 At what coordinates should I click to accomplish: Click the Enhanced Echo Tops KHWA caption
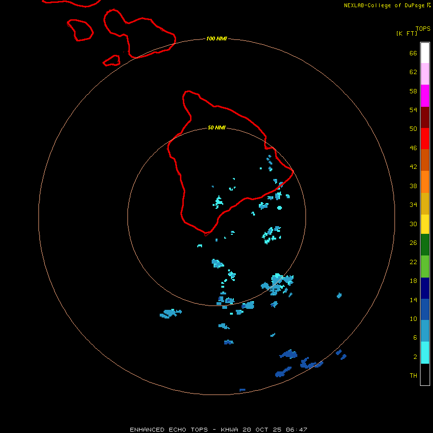coord(218,430)
